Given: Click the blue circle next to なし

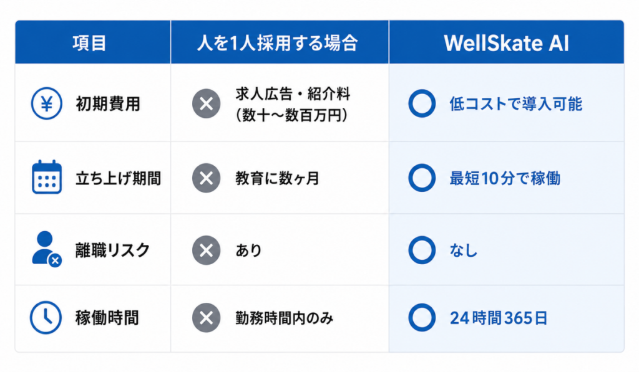Looking at the screenshot, I should point(422,250).
